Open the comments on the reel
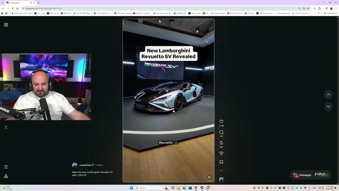The image size is (339, 191). tap(221, 132)
